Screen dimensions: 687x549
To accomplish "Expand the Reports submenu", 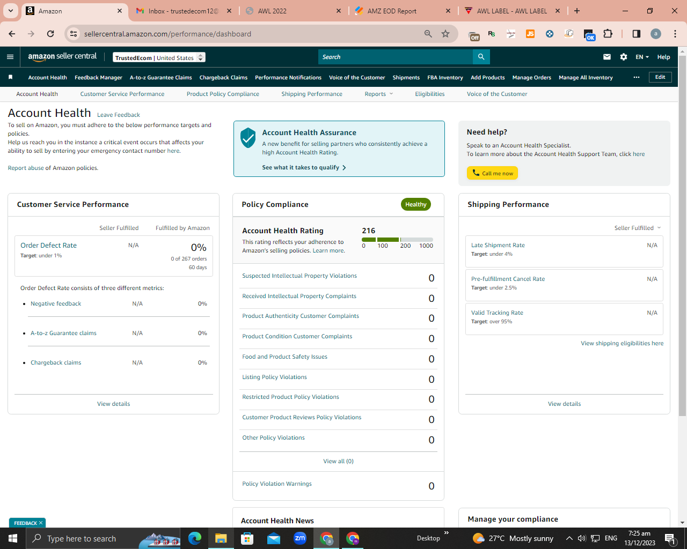I will tap(379, 94).
